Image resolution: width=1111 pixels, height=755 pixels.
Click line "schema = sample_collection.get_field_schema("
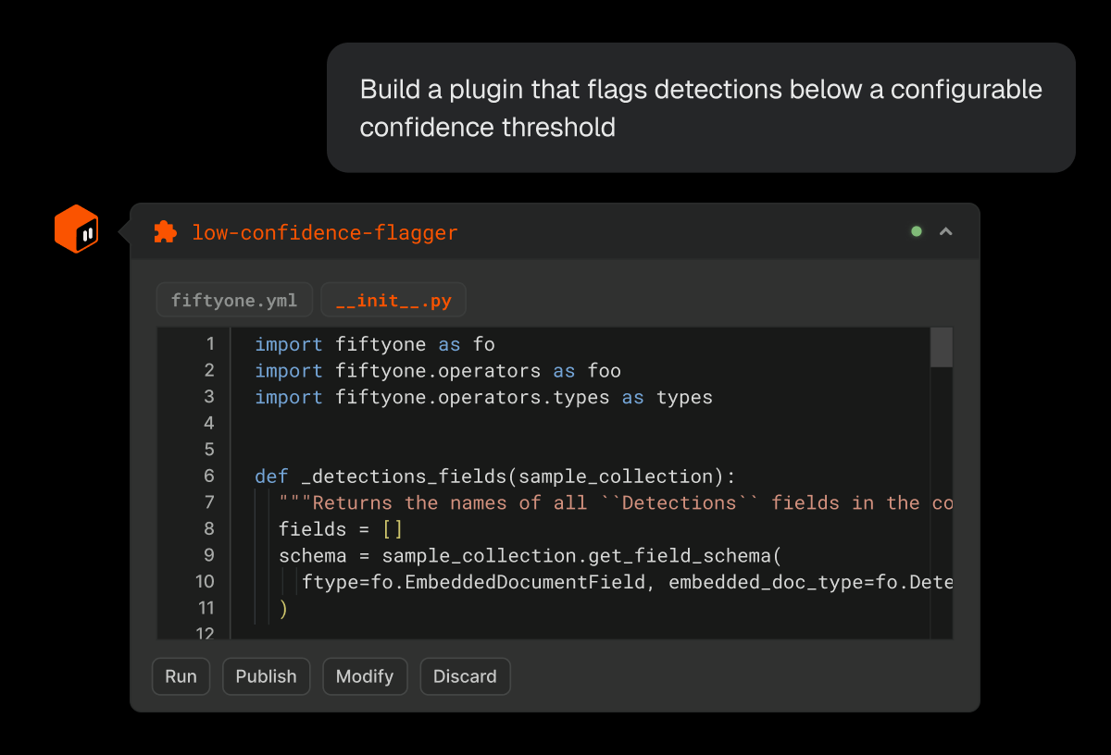coord(531,555)
